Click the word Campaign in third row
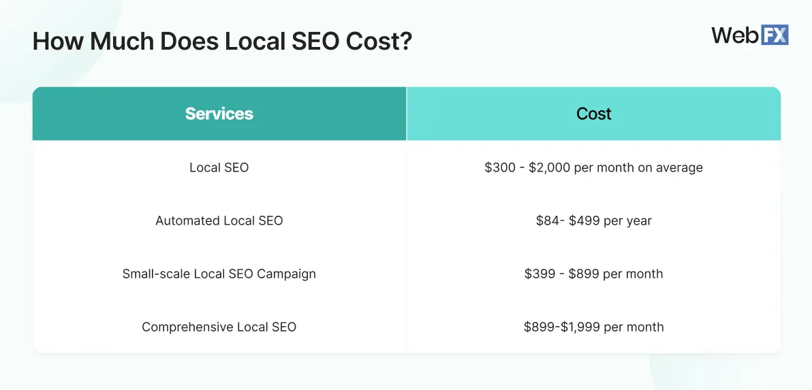812x390 pixels. 287,274
